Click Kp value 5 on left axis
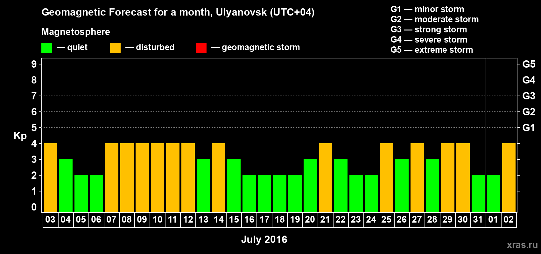The height and width of the screenshot is (254, 541). [34, 128]
